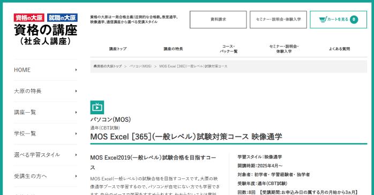374x195 pixels.
Task: Open 講座一覧 sidebar item
Action: [46, 112]
